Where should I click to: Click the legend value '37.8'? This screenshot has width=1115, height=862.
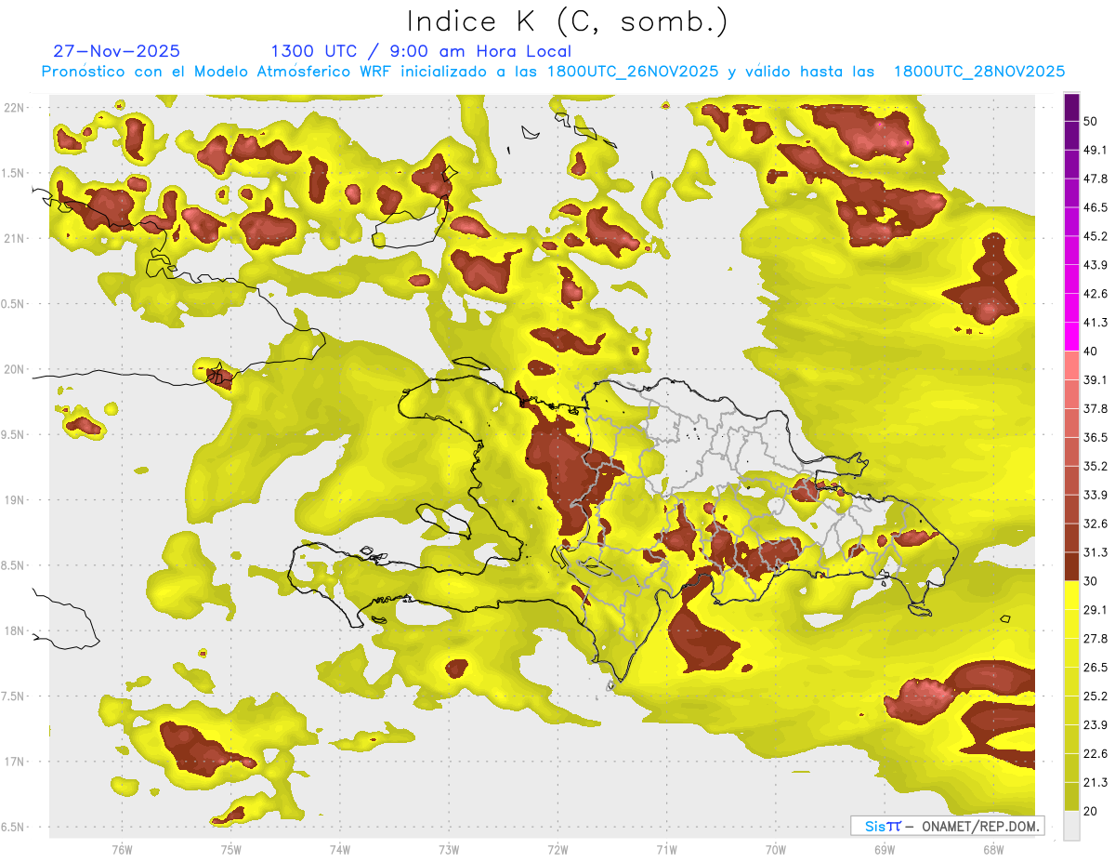[1095, 409]
